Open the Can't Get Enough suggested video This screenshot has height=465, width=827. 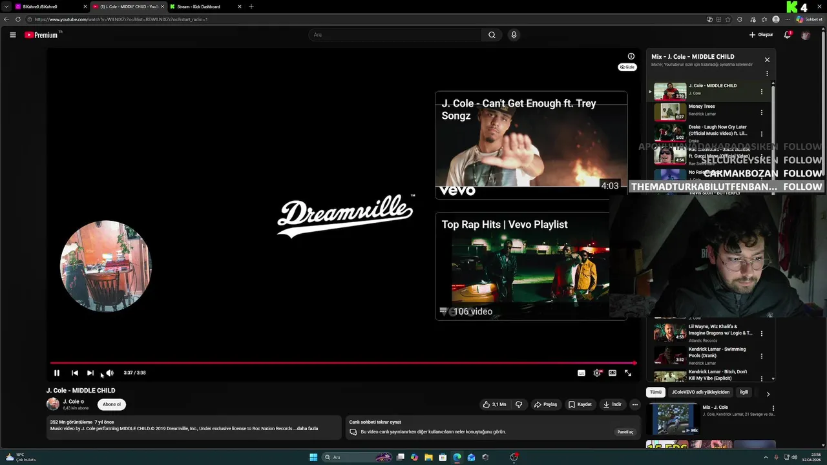pyautogui.click(x=531, y=144)
